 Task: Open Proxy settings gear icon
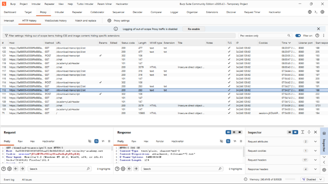click(109, 21)
